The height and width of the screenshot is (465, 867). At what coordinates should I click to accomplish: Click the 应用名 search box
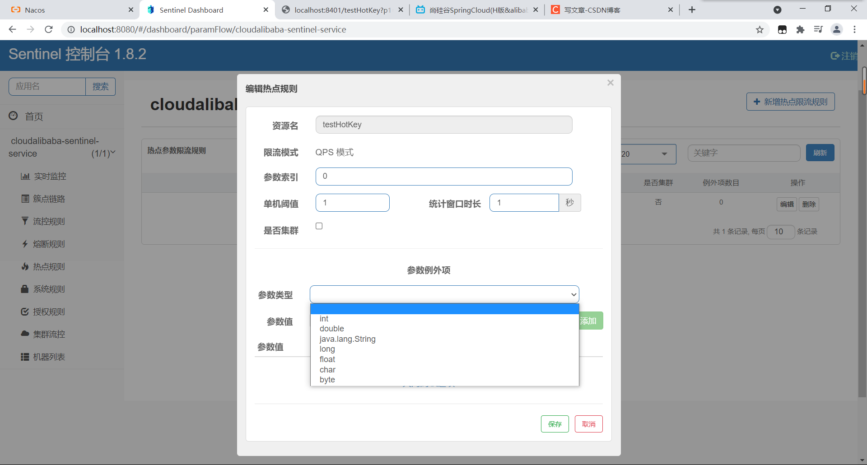pos(47,86)
